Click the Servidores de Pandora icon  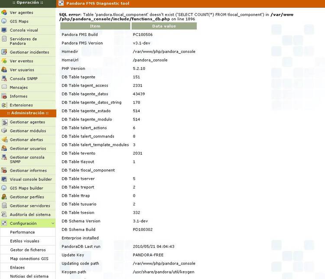pyautogui.click(x=4, y=41)
